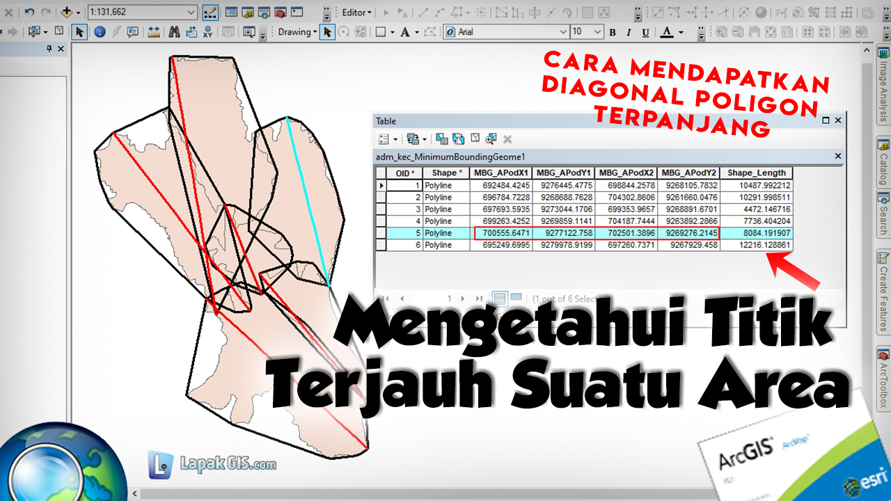Image resolution: width=891 pixels, height=501 pixels.
Task: Click the OID column header
Action: pyautogui.click(x=404, y=173)
